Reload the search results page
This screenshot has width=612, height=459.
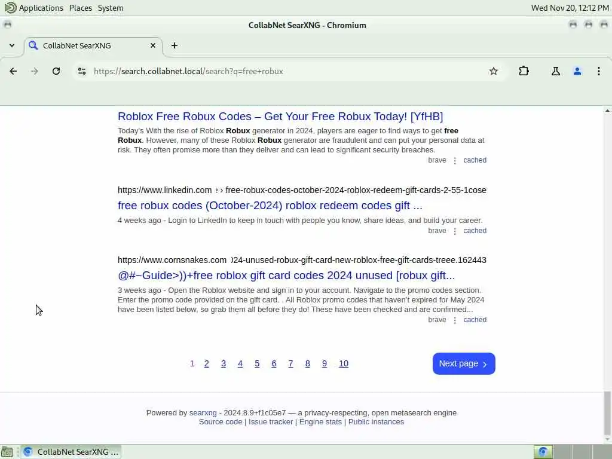(56, 71)
